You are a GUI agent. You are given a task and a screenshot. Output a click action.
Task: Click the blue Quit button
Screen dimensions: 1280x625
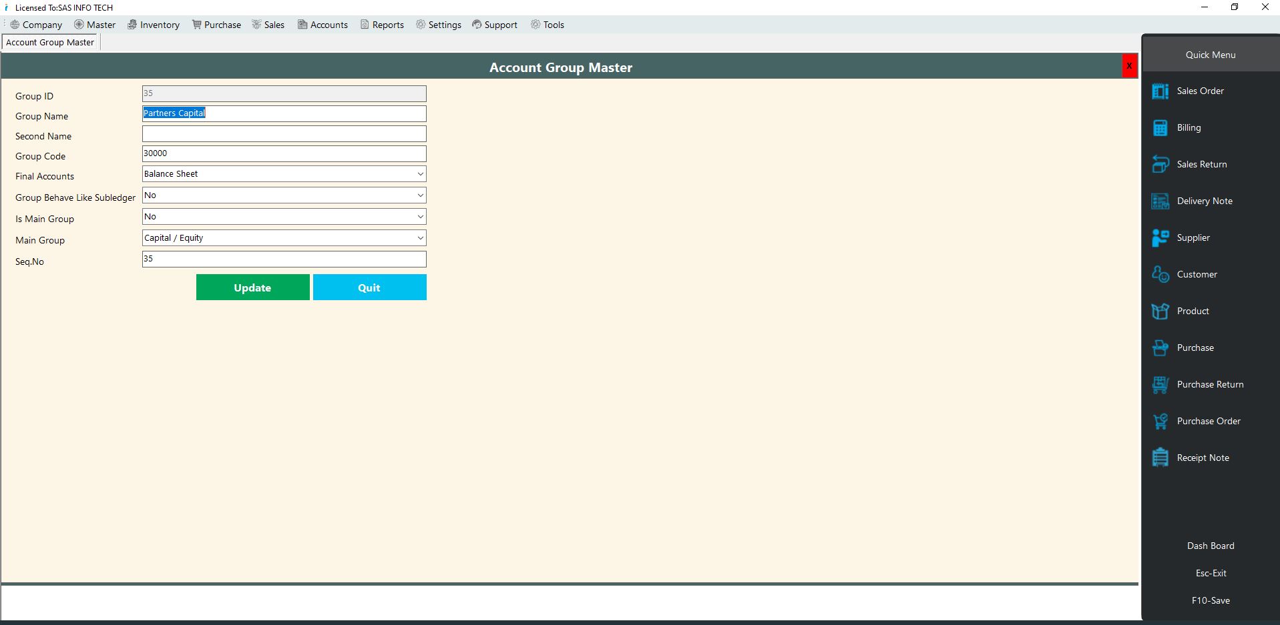pyautogui.click(x=369, y=287)
